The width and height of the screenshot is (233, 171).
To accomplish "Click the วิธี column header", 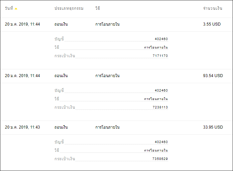I will tap(98, 8).
